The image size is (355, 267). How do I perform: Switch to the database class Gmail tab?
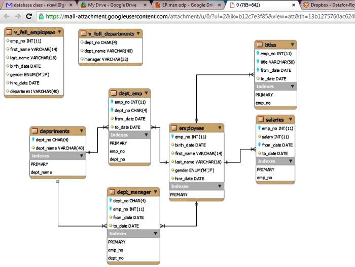pyautogui.click(x=38, y=5)
